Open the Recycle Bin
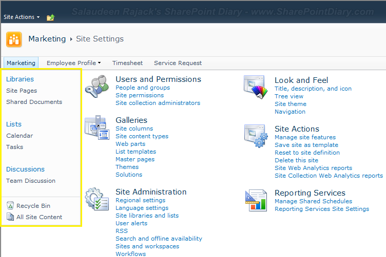The height and width of the screenshot is (257, 386). pyautogui.click(x=33, y=206)
